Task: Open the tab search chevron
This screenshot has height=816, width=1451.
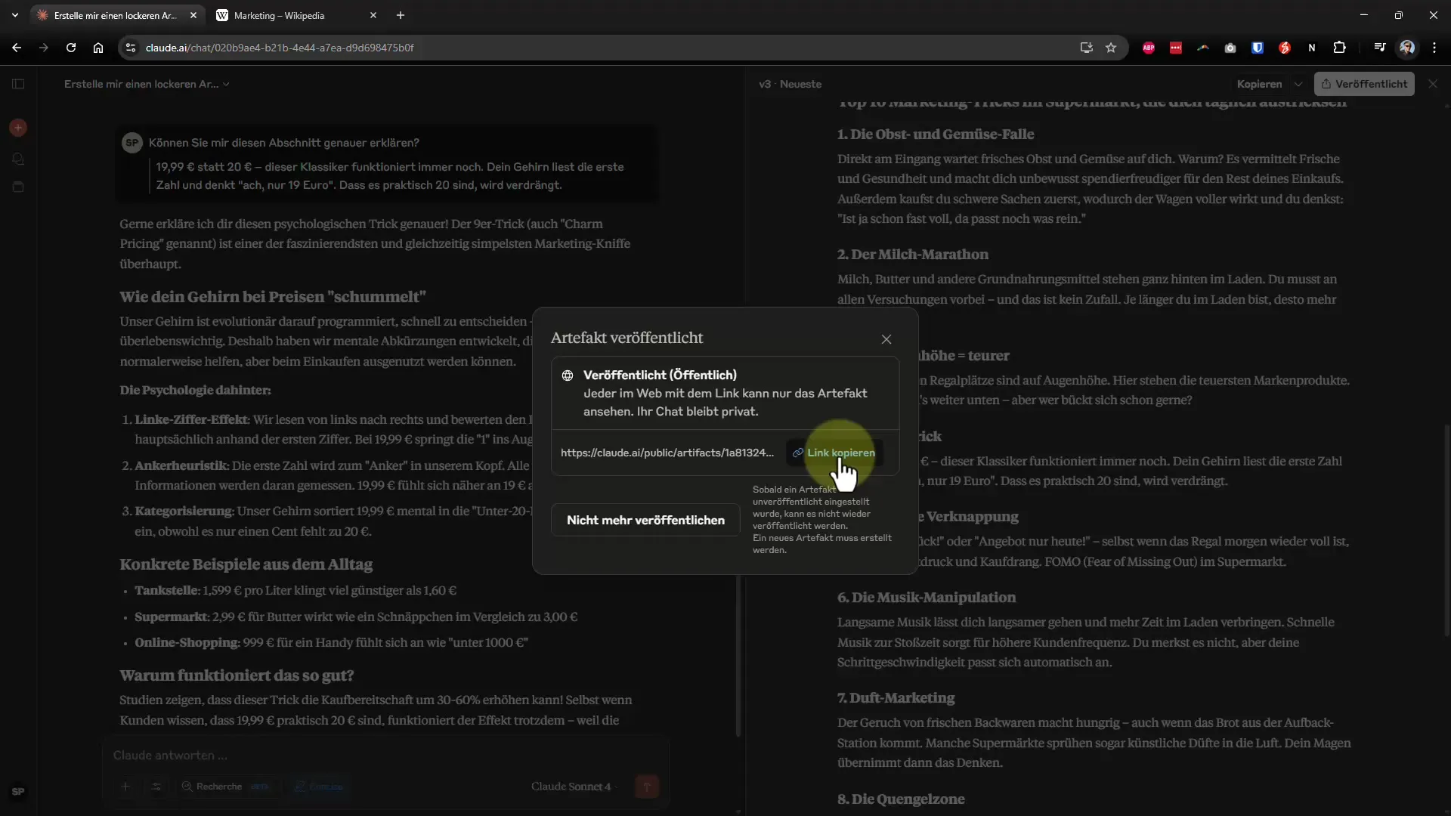Action: [x=15, y=15]
